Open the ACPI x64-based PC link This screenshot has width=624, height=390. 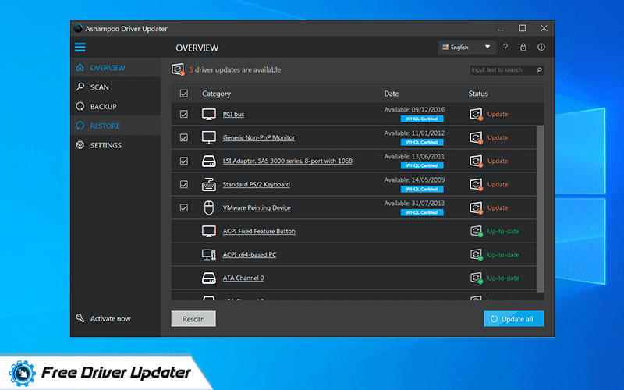250,255
